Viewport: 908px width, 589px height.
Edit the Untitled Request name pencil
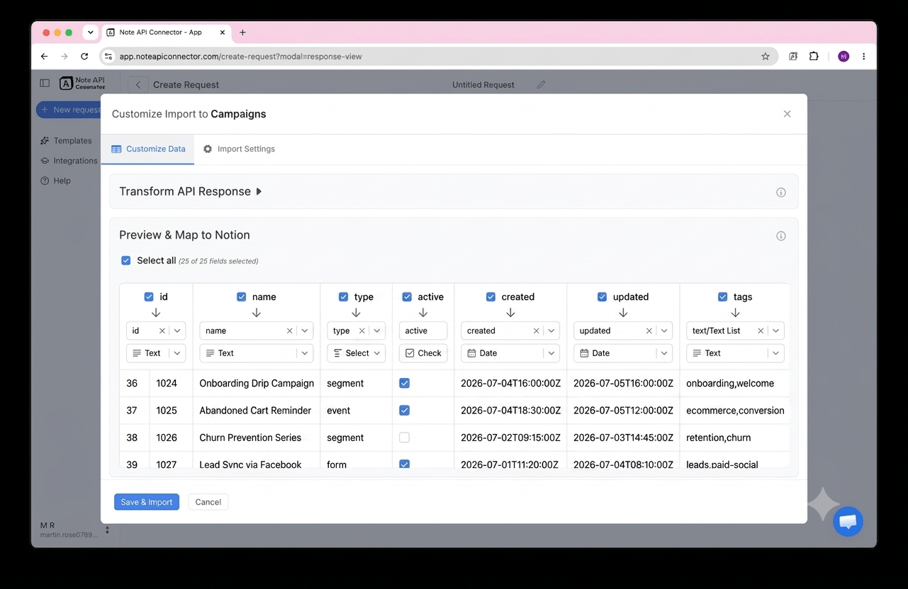[541, 84]
